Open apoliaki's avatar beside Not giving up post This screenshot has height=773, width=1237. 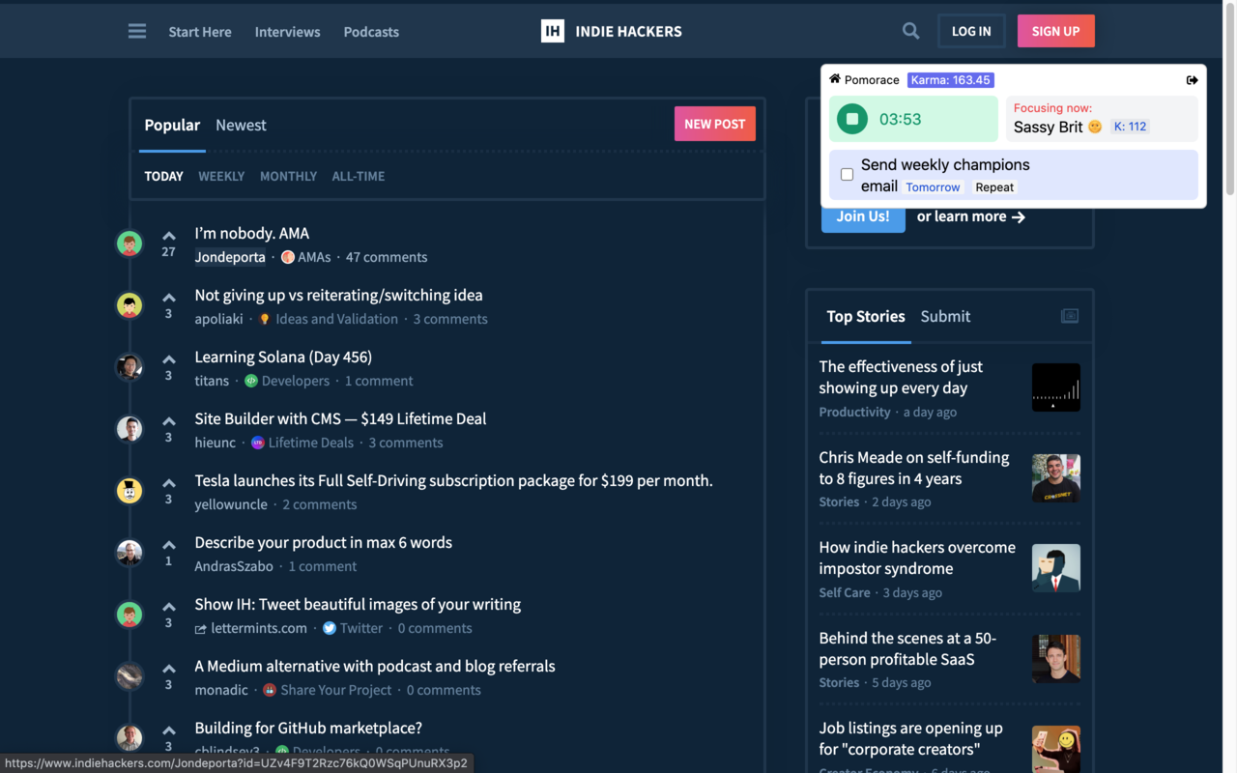[129, 305]
